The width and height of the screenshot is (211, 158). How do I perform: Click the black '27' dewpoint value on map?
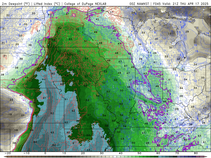(x=205, y=108)
